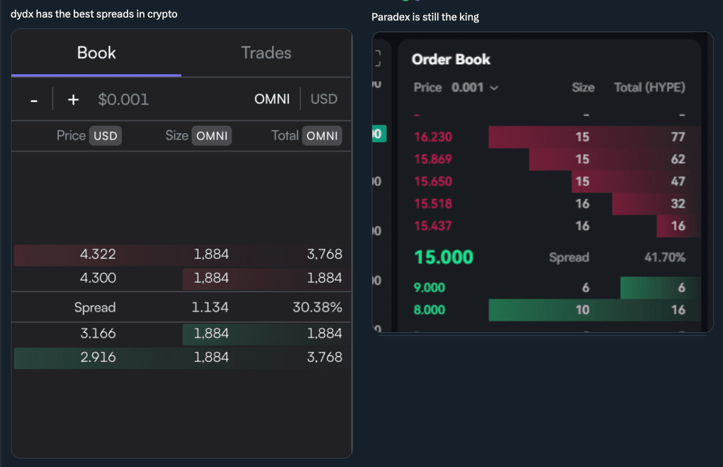Click the 8.000 bid price
Screen dimensions: 723x467
point(429,310)
